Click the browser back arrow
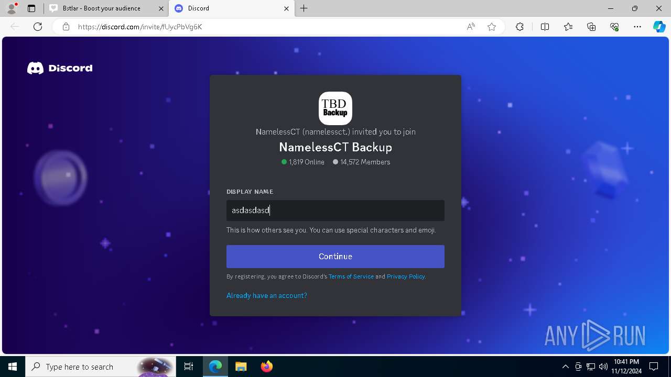This screenshot has width=671, height=377. pos(15,27)
